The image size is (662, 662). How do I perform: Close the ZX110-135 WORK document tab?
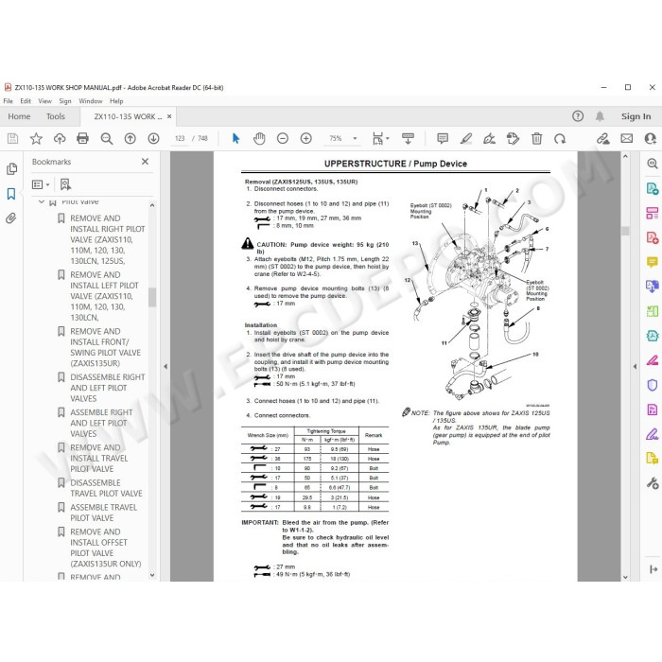pyautogui.click(x=169, y=116)
